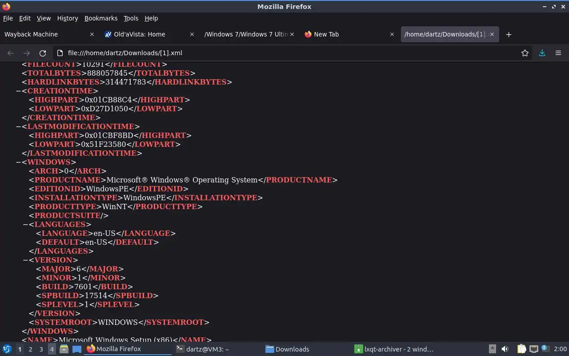This screenshot has width=569, height=356.
Task: Click the value 0xD27D1050
Action: point(104,109)
